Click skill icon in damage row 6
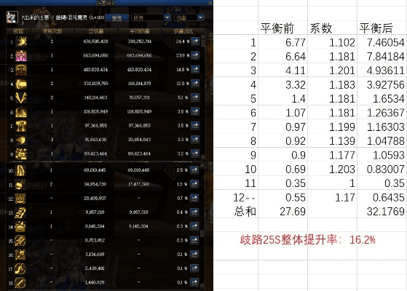 [21, 112]
